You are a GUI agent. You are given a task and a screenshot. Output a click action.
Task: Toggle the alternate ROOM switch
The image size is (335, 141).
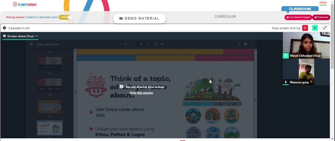click(x=65, y=17)
